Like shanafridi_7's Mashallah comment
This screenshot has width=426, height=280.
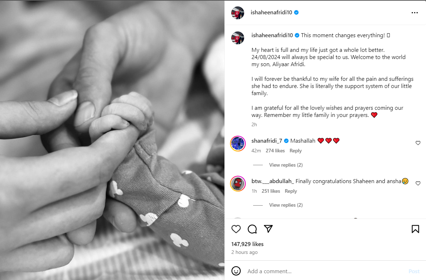point(418,143)
